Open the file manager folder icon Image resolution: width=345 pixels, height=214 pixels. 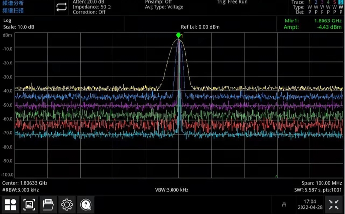pyautogui.click(x=47, y=204)
